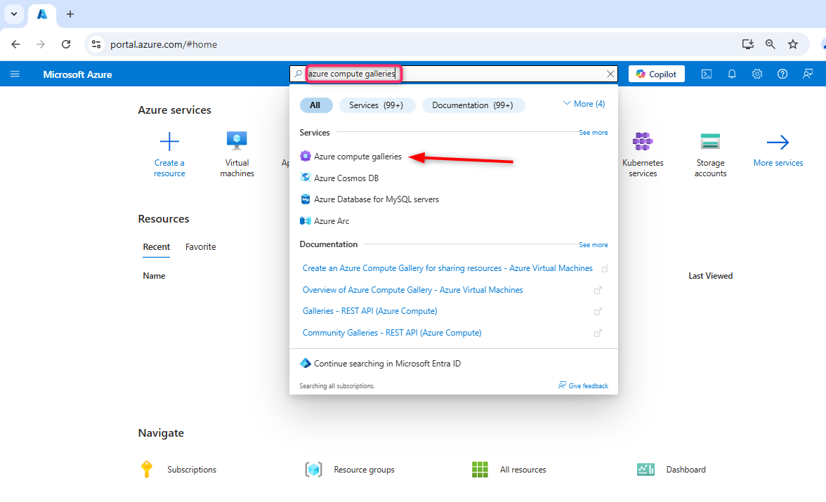
Task: Open Galleries - REST API doc link
Action: pos(369,311)
